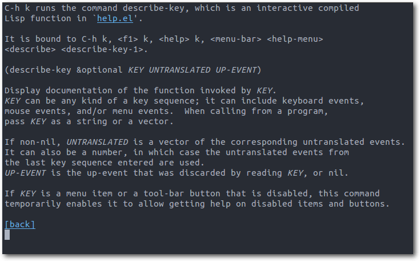
Task: Open the help.el source file link
Action: point(115,18)
